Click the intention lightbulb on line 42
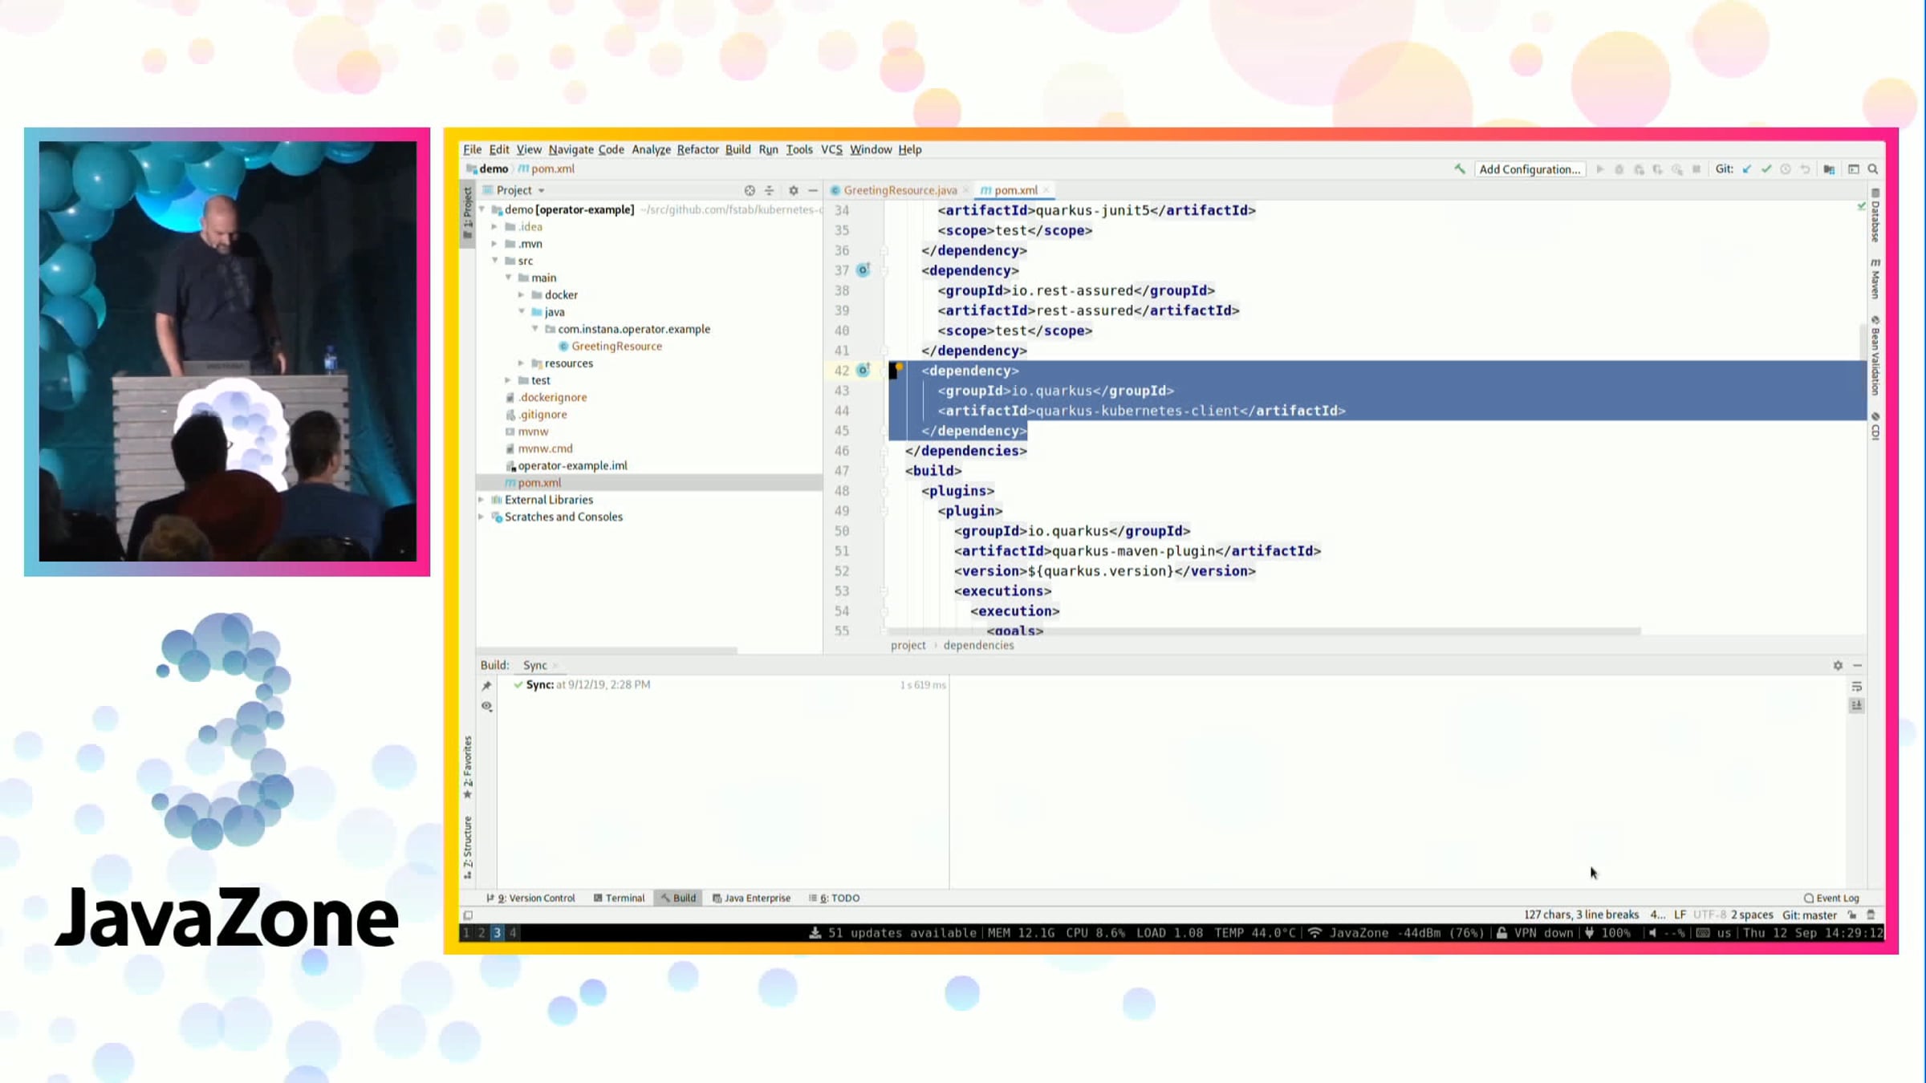The width and height of the screenshot is (1926, 1083). pyautogui.click(x=899, y=367)
